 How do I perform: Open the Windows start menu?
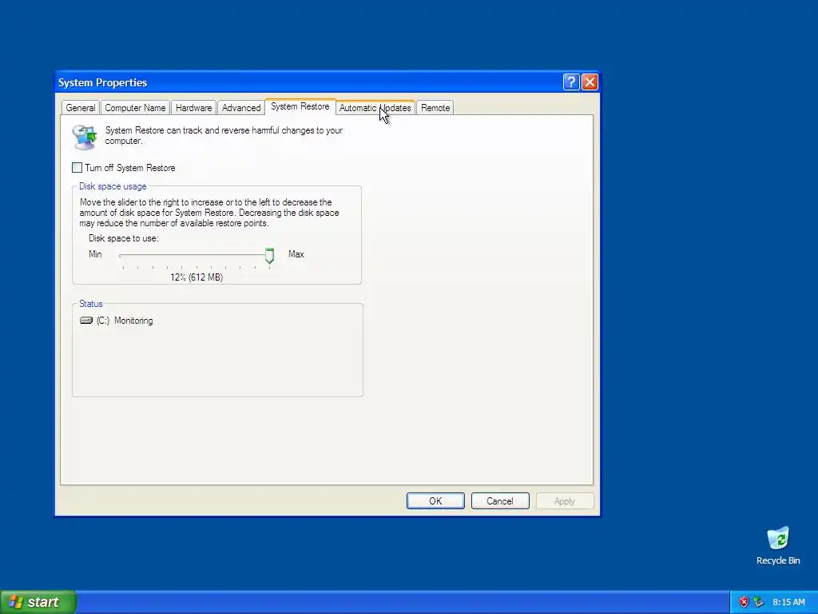pos(38,602)
